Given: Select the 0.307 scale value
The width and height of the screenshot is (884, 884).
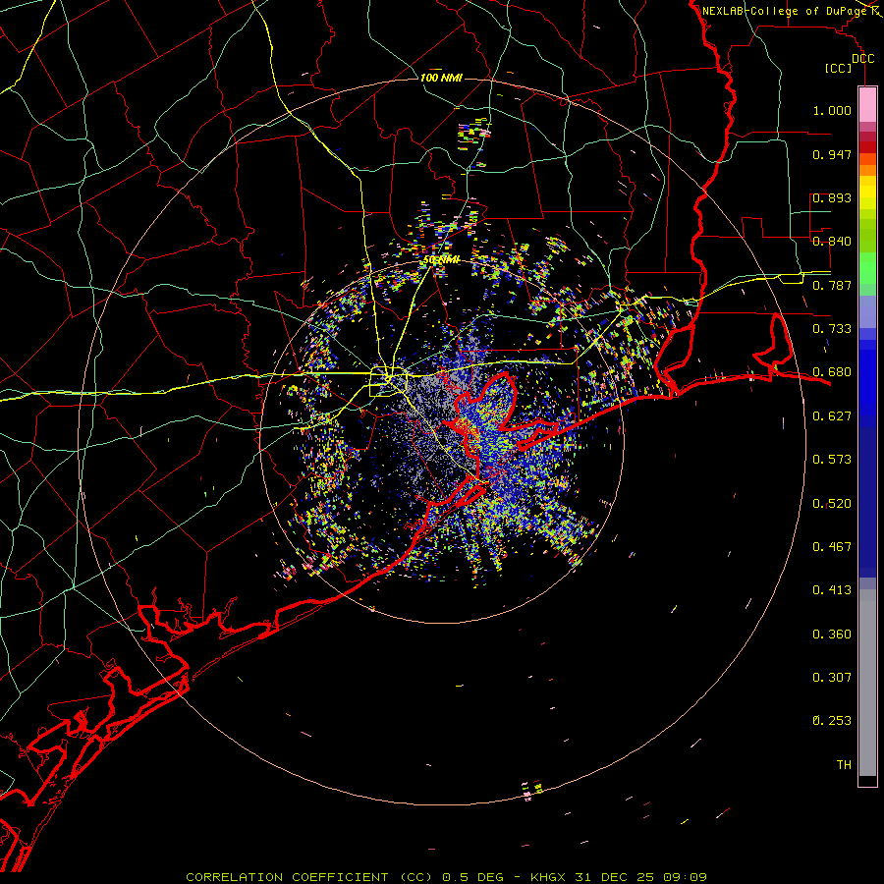Looking at the screenshot, I should [x=832, y=678].
